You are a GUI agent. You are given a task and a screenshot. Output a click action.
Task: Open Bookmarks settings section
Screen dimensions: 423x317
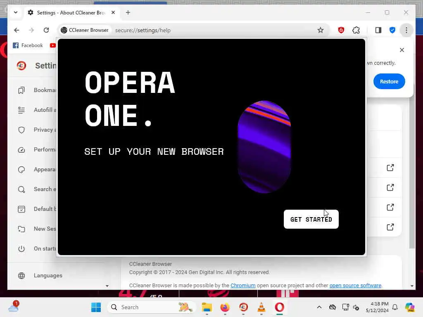tap(37, 90)
